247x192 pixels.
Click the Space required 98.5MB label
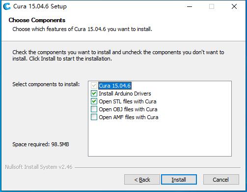click(41, 144)
